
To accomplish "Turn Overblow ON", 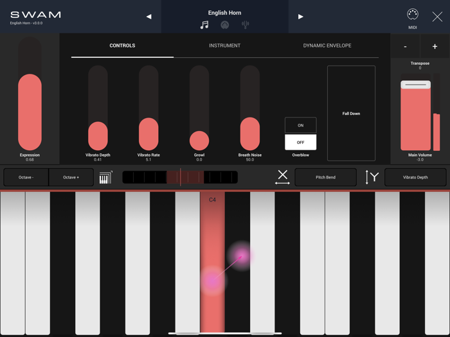I will tap(300, 125).
